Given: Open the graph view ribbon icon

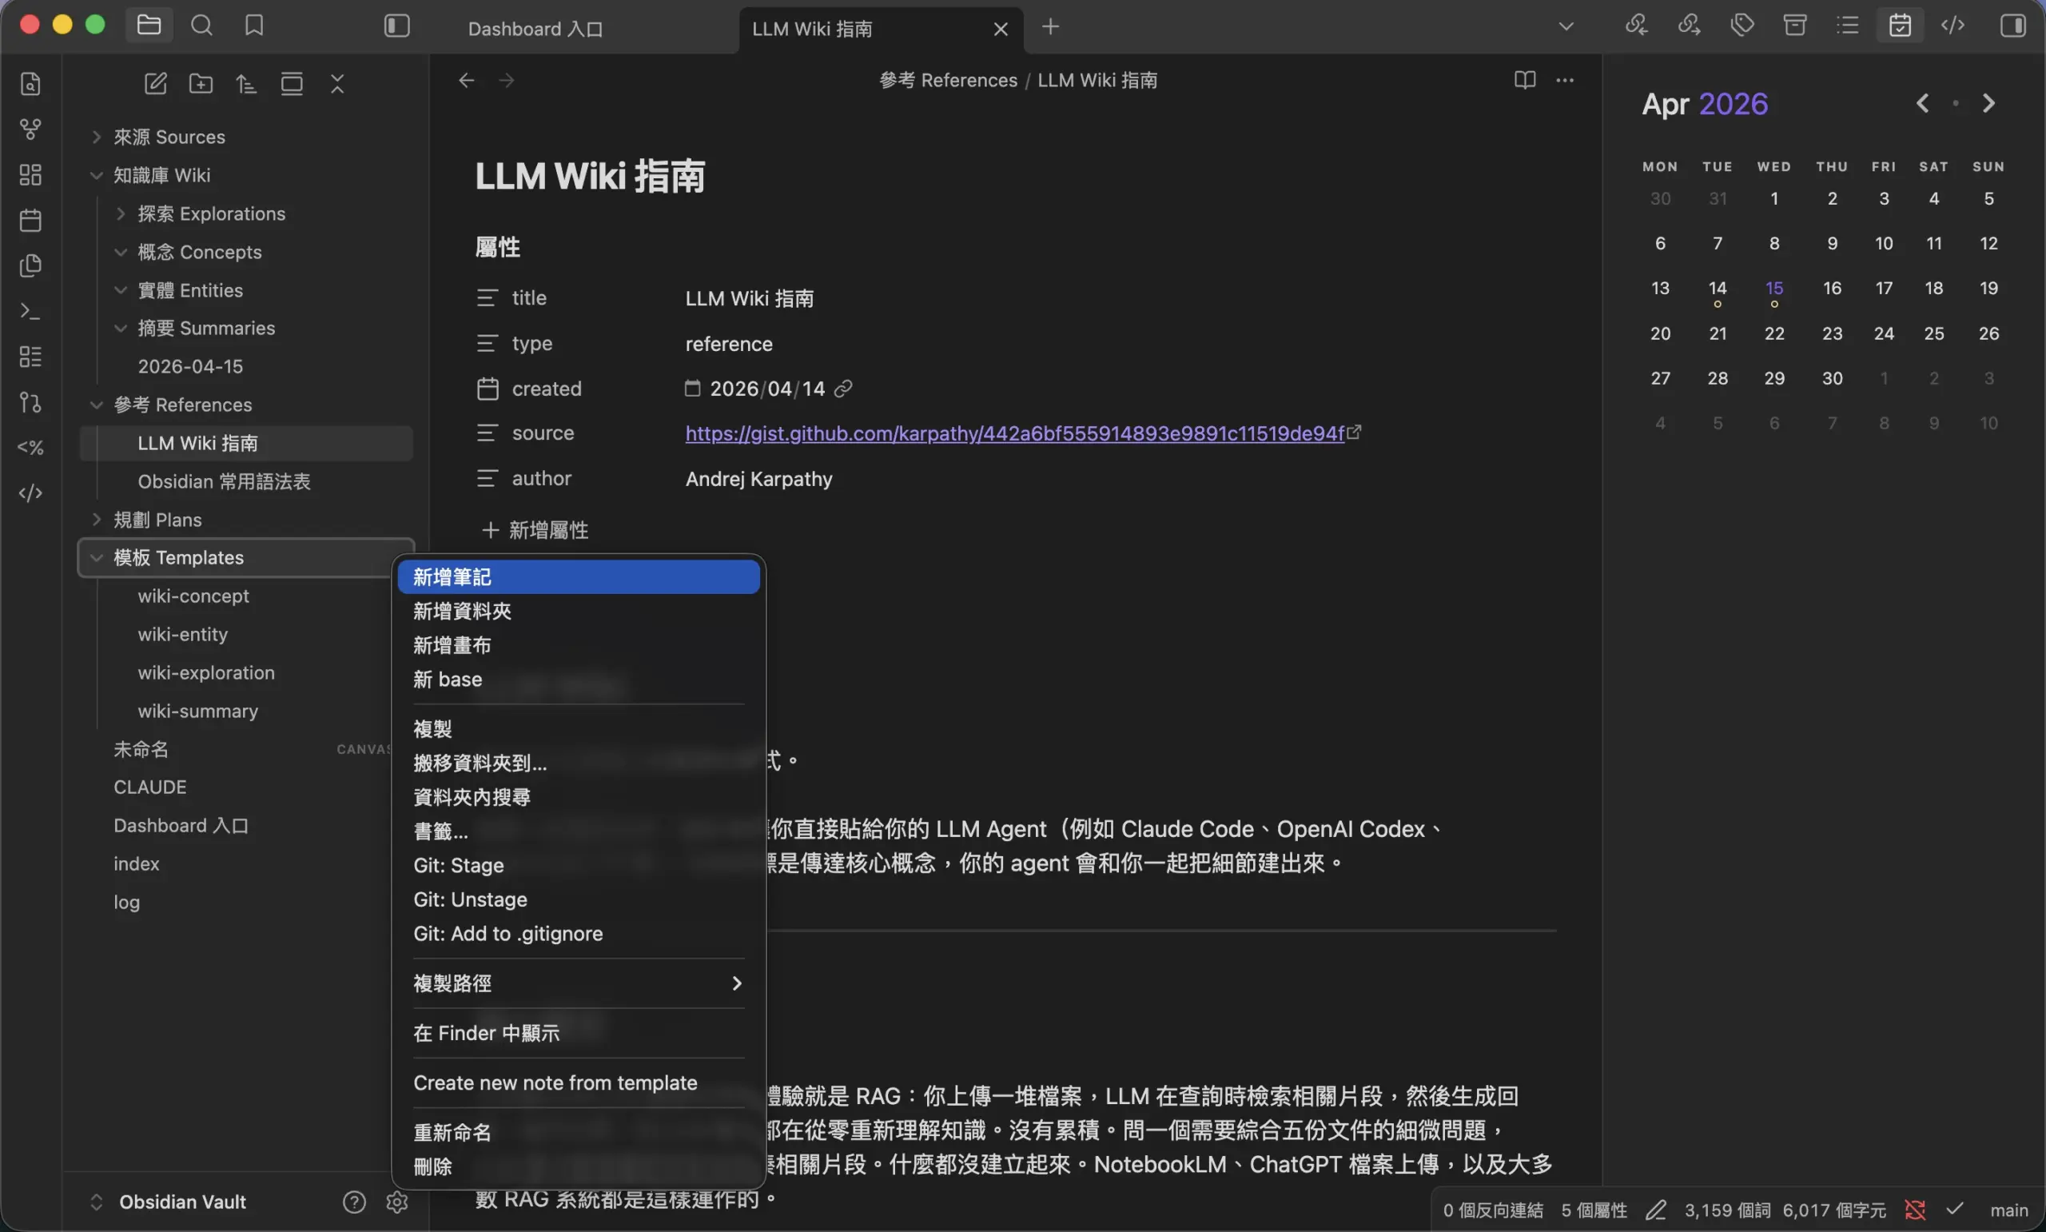Looking at the screenshot, I should point(30,130).
